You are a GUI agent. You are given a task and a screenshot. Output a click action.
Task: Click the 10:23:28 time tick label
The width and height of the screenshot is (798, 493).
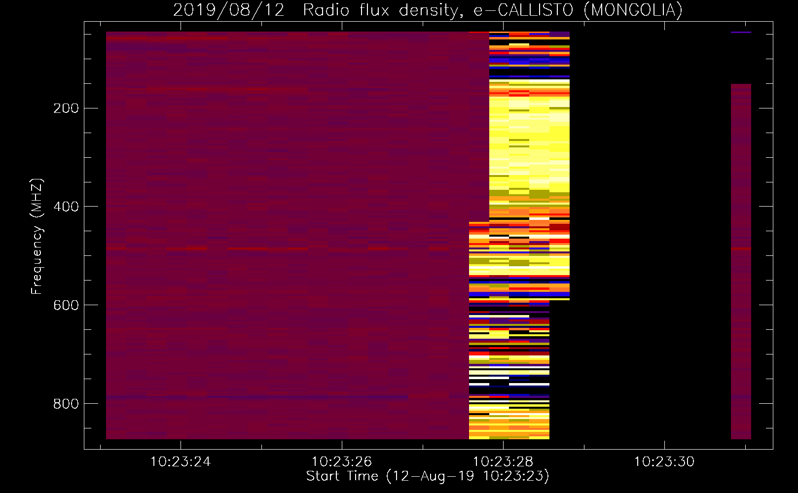(503, 462)
